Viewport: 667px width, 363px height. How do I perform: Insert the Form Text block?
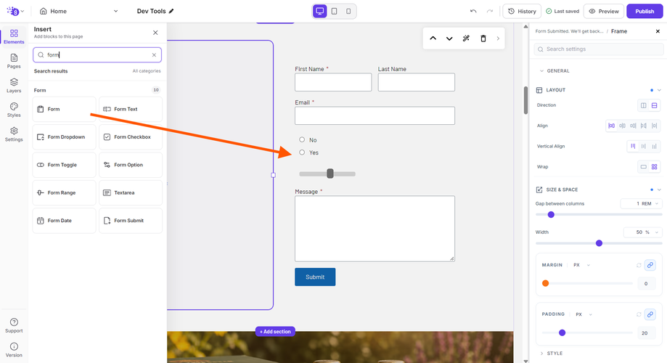click(131, 109)
